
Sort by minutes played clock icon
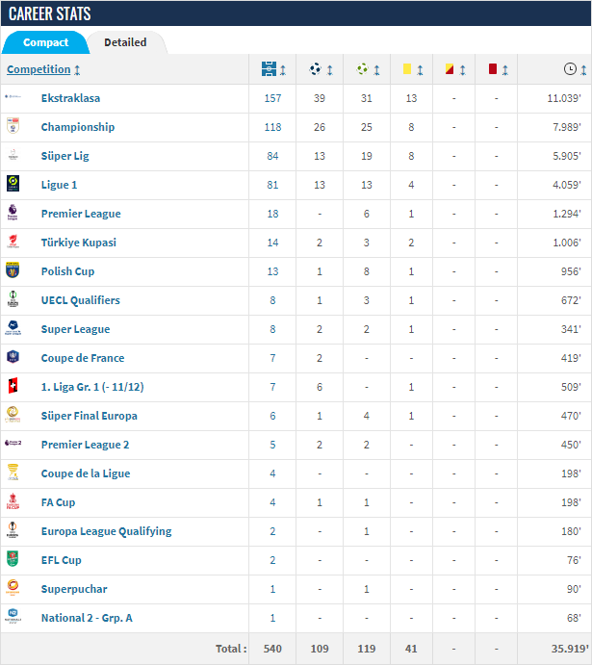point(570,68)
